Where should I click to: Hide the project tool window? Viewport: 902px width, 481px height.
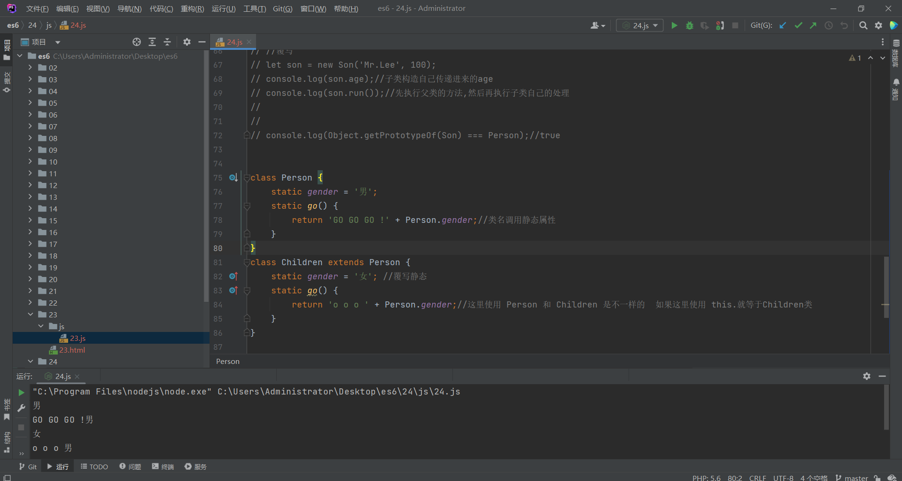(202, 42)
